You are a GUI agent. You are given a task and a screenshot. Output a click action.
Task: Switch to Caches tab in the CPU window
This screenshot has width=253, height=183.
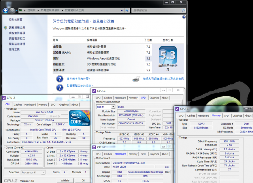pyautogui.click(x=18, y=105)
